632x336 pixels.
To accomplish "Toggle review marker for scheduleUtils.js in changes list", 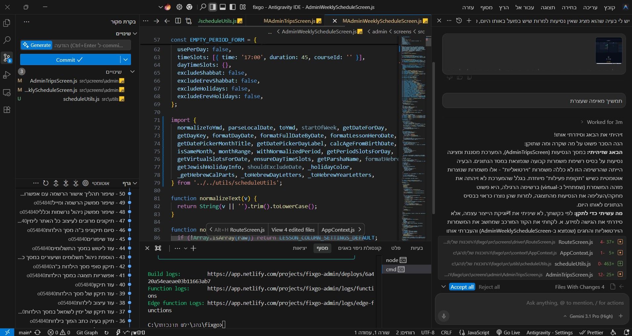I will (x=620, y=264).
